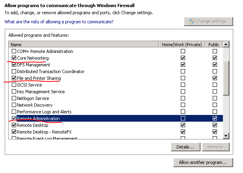Enable Home/Work for Network Discovery
This screenshot has height=173, width=243.
(x=183, y=105)
